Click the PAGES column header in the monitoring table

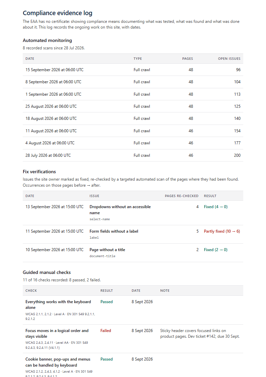[188, 59]
